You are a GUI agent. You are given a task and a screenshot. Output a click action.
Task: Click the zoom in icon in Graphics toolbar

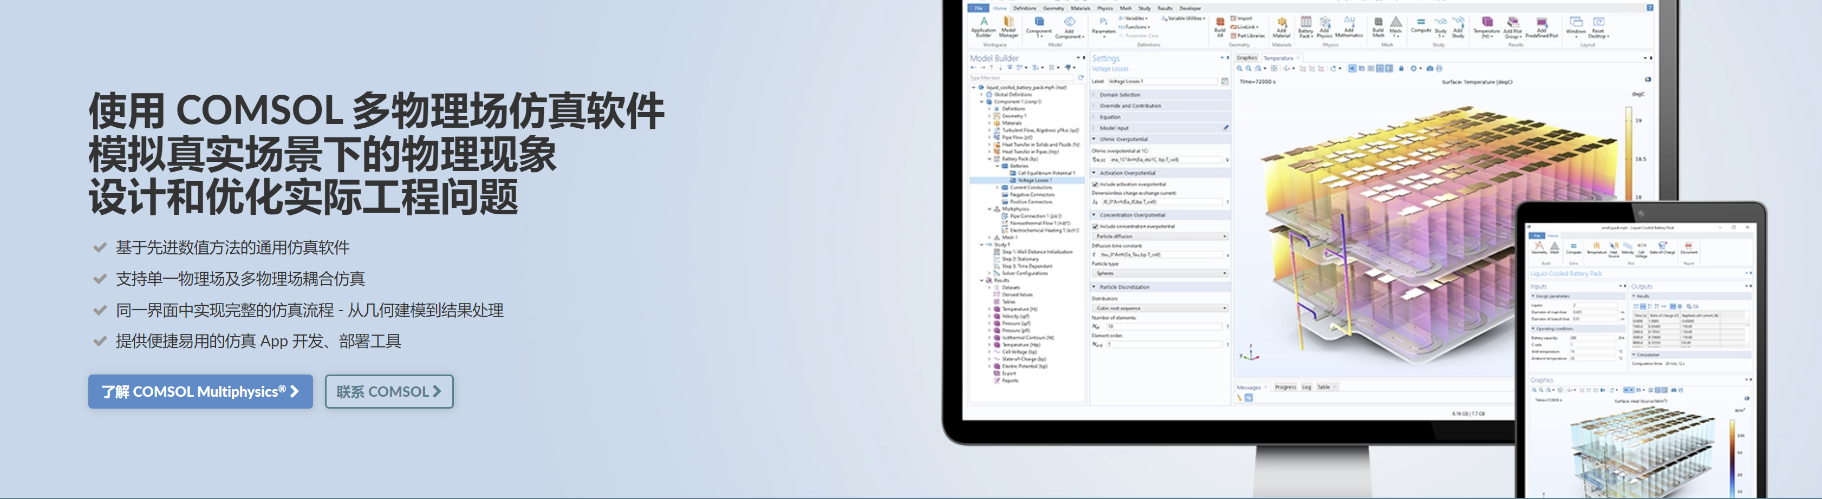click(x=1239, y=69)
